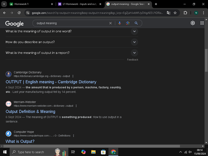Open the Google apps grid
The image size is (208, 156).
coord(202,23)
